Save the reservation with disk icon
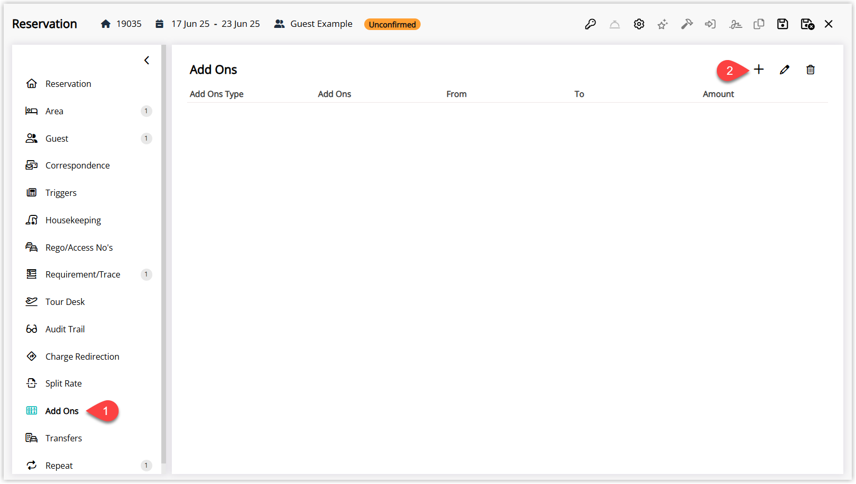The image size is (856, 484). pos(783,24)
